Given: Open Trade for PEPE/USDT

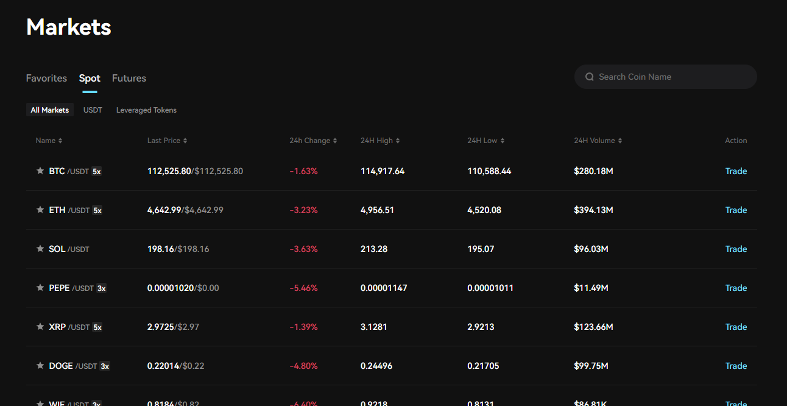Looking at the screenshot, I should (736, 288).
